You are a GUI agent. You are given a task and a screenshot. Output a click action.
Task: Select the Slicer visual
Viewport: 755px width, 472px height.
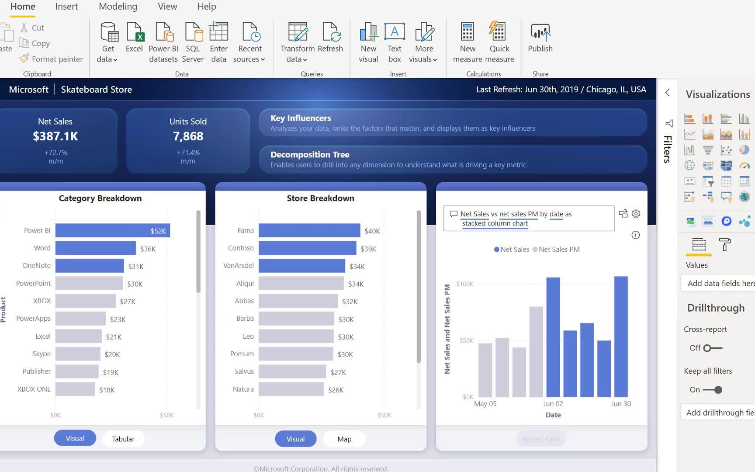pyautogui.click(x=708, y=181)
